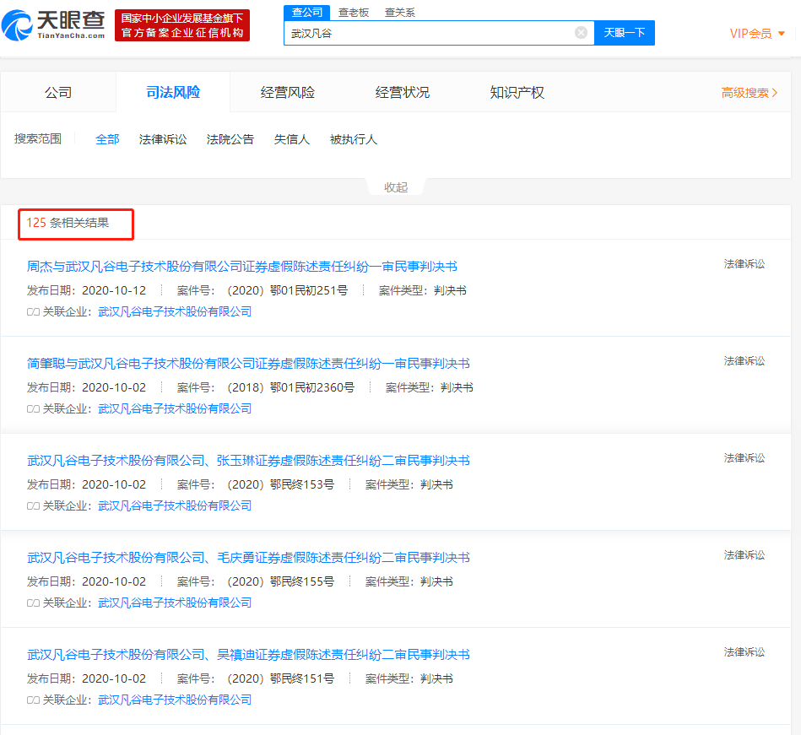Image resolution: width=801 pixels, height=735 pixels.
Task: Open the 张玉琳 second-instance judgment title
Action: point(248,460)
